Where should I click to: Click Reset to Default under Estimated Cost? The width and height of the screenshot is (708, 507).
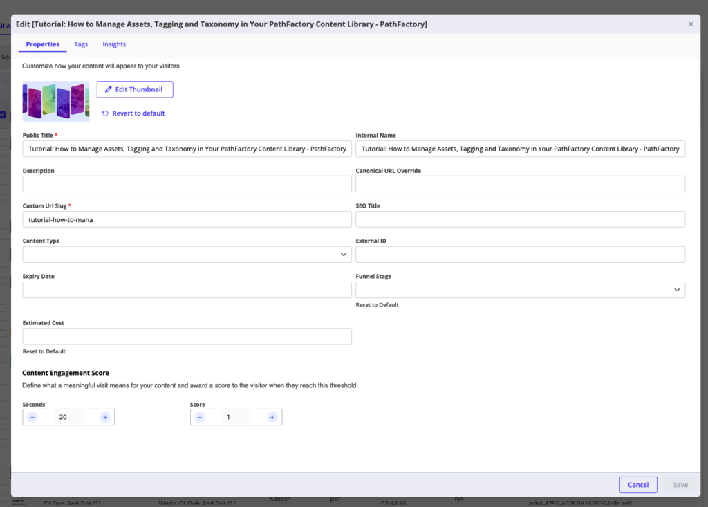(44, 351)
